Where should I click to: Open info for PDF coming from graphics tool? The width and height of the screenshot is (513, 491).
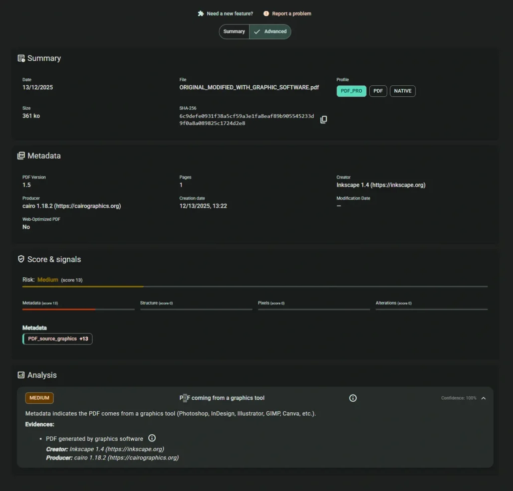(353, 398)
